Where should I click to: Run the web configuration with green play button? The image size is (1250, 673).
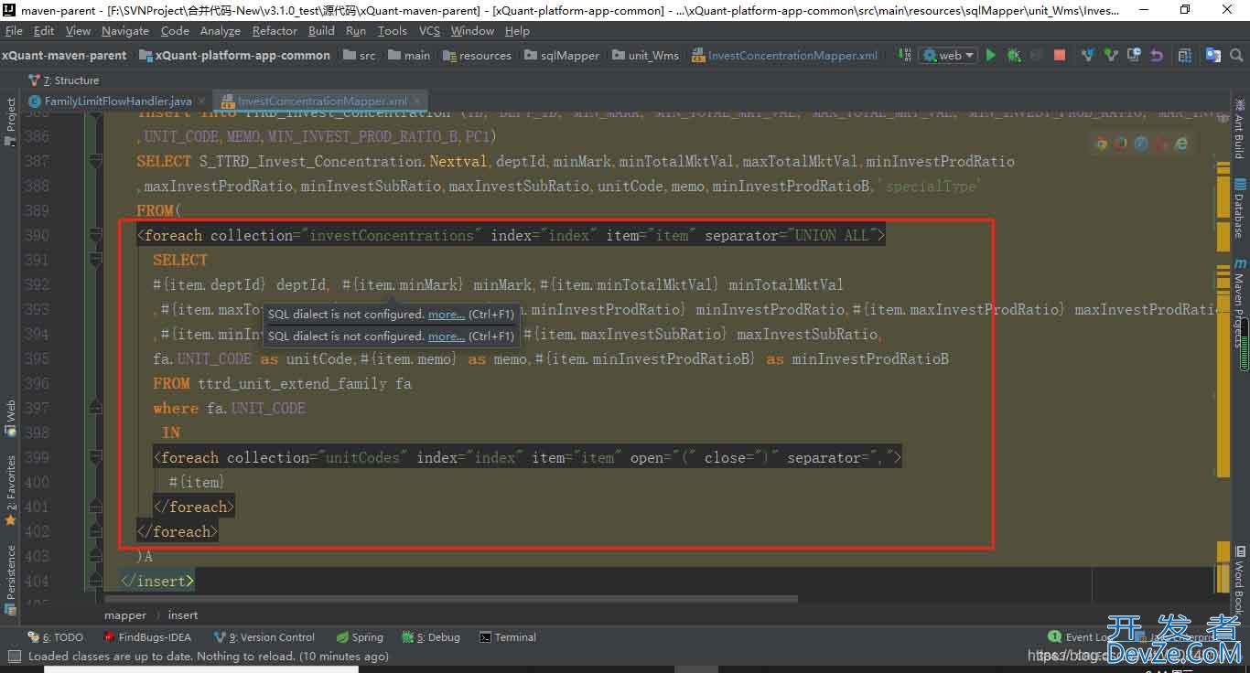(x=990, y=55)
